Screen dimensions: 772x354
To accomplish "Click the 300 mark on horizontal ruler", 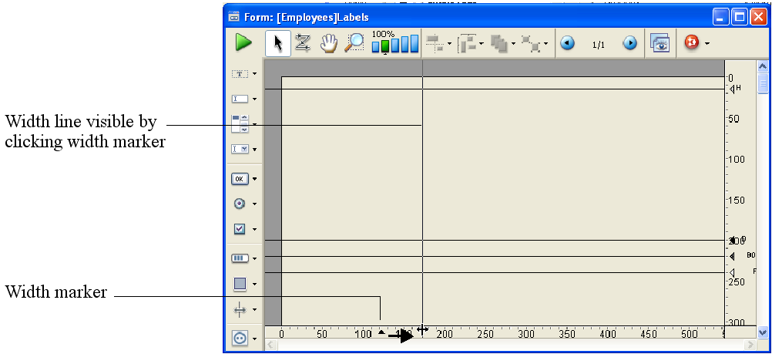I will 525,334.
